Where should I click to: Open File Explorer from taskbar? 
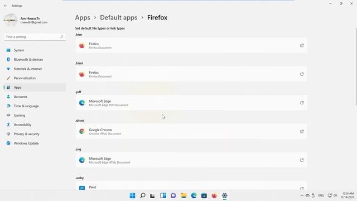coord(184,195)
